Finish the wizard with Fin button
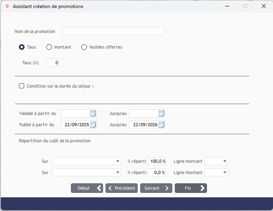Viewport: 273px width, 211px height. [191, 188]
